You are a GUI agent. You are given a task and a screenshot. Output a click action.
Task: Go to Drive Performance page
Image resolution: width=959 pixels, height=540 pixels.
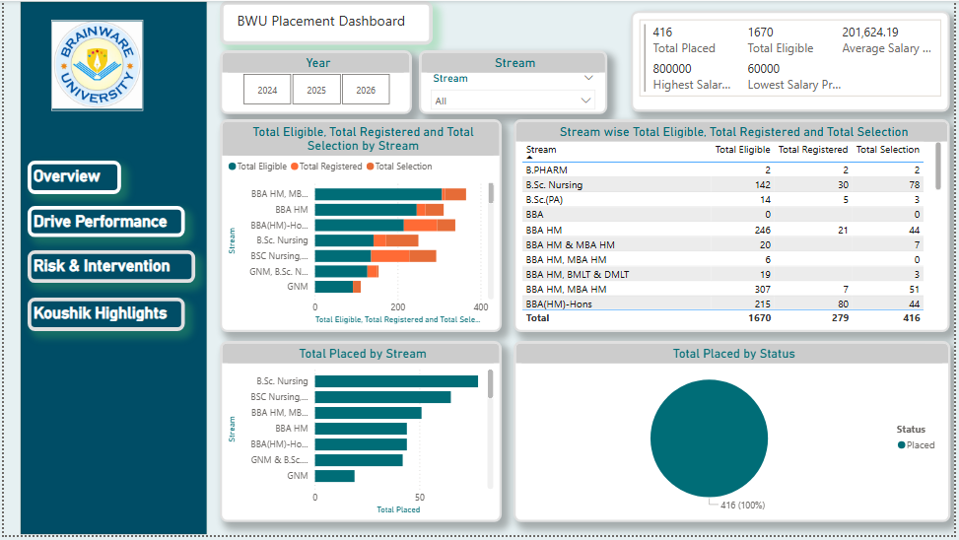105,222
